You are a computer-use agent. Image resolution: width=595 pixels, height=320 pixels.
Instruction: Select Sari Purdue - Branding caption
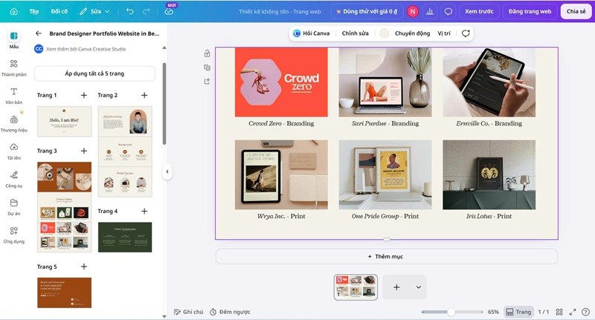tap(385, 123)
